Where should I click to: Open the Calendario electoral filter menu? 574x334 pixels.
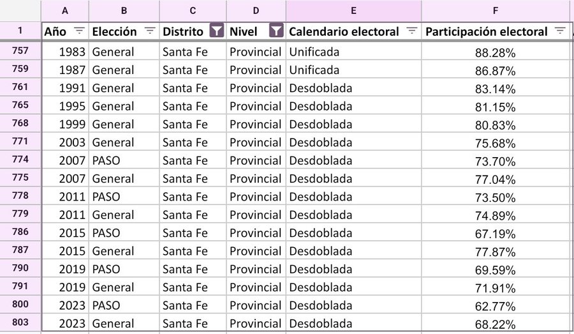click(411, 31)
